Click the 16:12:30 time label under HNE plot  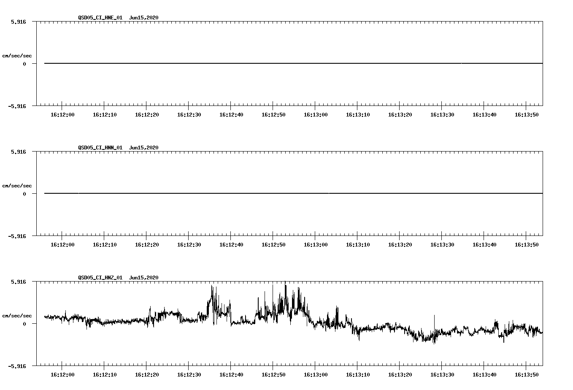tap(189, 115)
